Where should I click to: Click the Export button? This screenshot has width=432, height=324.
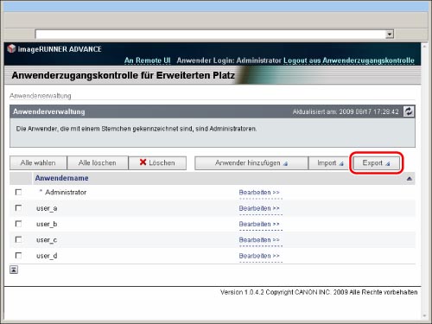click(x=376, y=163)
